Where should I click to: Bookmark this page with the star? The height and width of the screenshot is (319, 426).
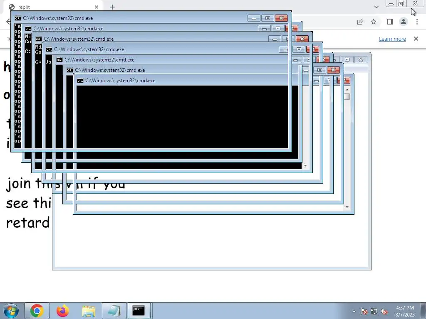tap(374, 22)
